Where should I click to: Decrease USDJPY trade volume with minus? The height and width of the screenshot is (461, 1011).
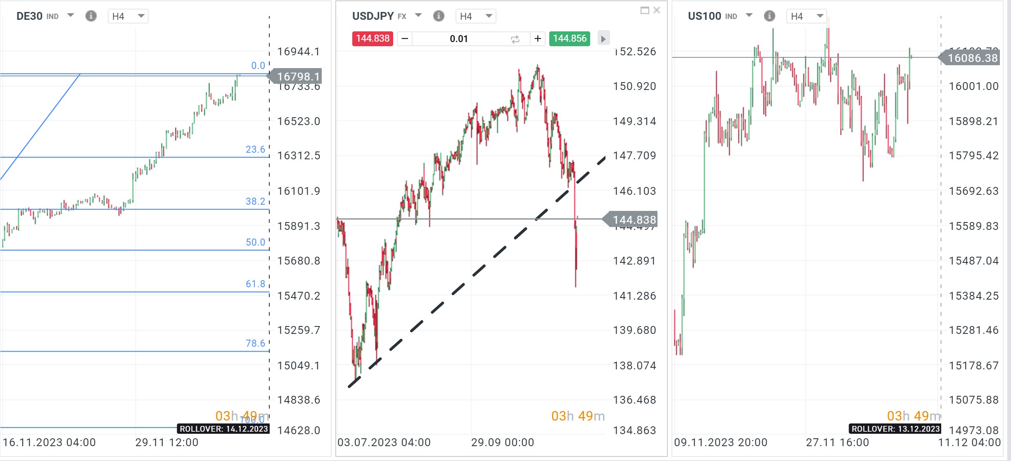[x=405, y=39]
